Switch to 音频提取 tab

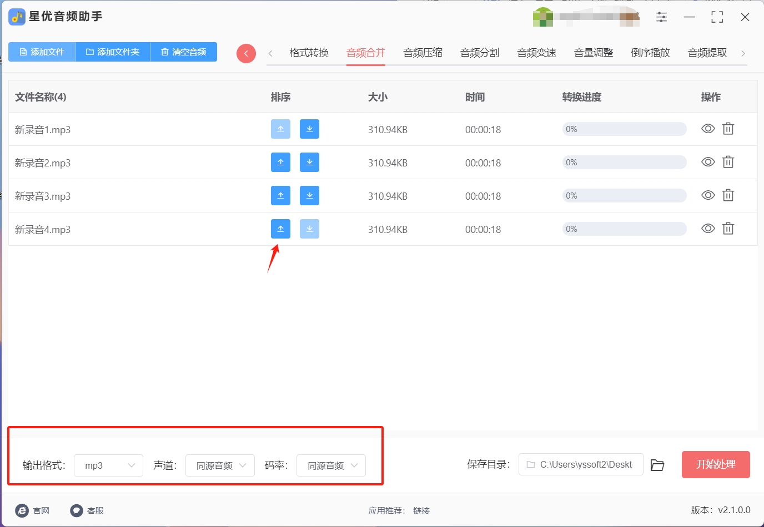pos(707,53)
